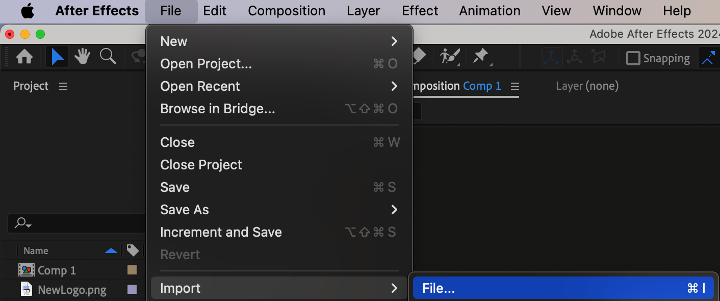Click the Local Axis mode icon
This screenshot has height=301, width=720.
point(552,58)
